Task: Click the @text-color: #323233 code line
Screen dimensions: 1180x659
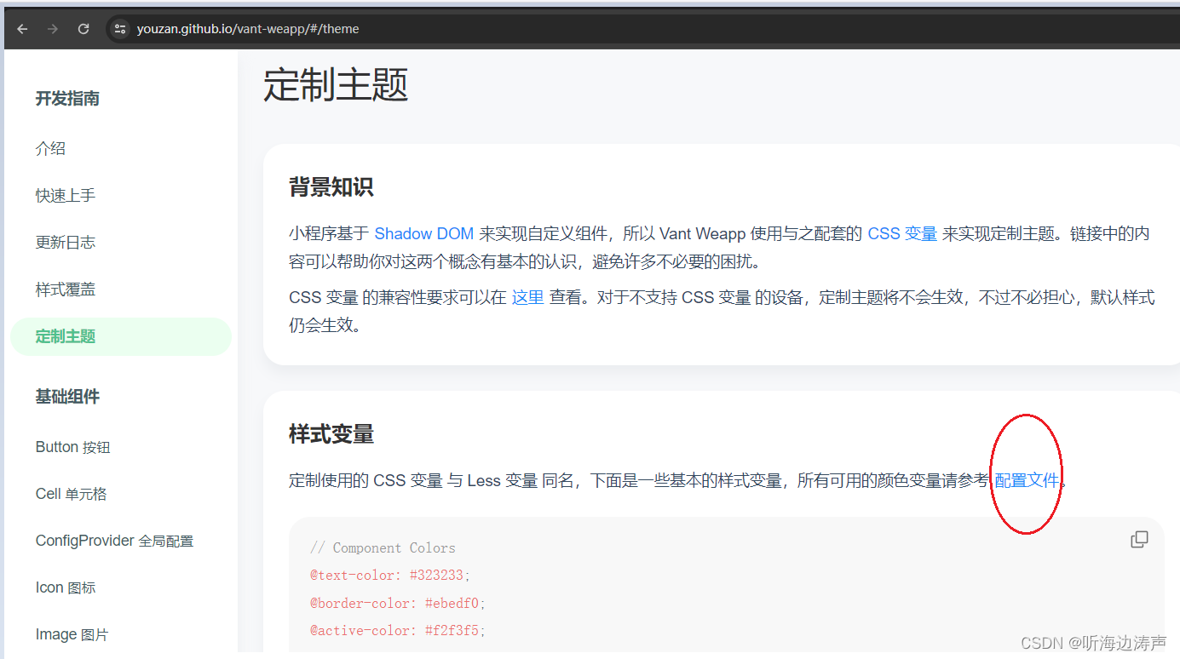Action: click(390, 576)
